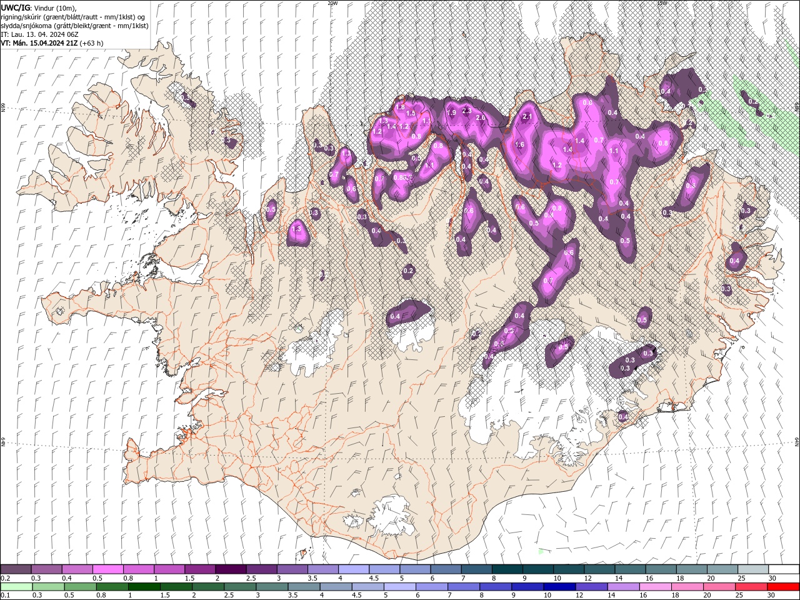Viewport: 800px width, 600px height.
Task: Select the 16 light pink rain legend swatch
Action: click(x=656, y=587)
